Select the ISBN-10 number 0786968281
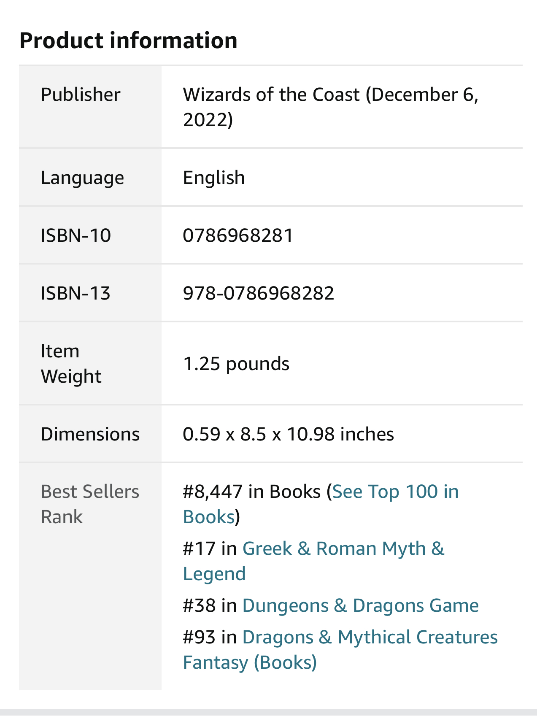Viewport: 537px width, 724px height. 238,235
